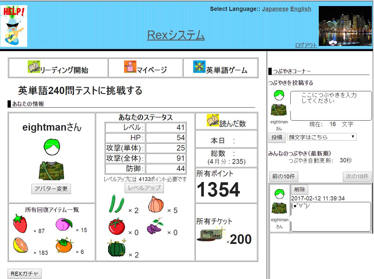Click the sparkling persimmon item icon
Screen dimensions: 374x279
tap(64, 245)
